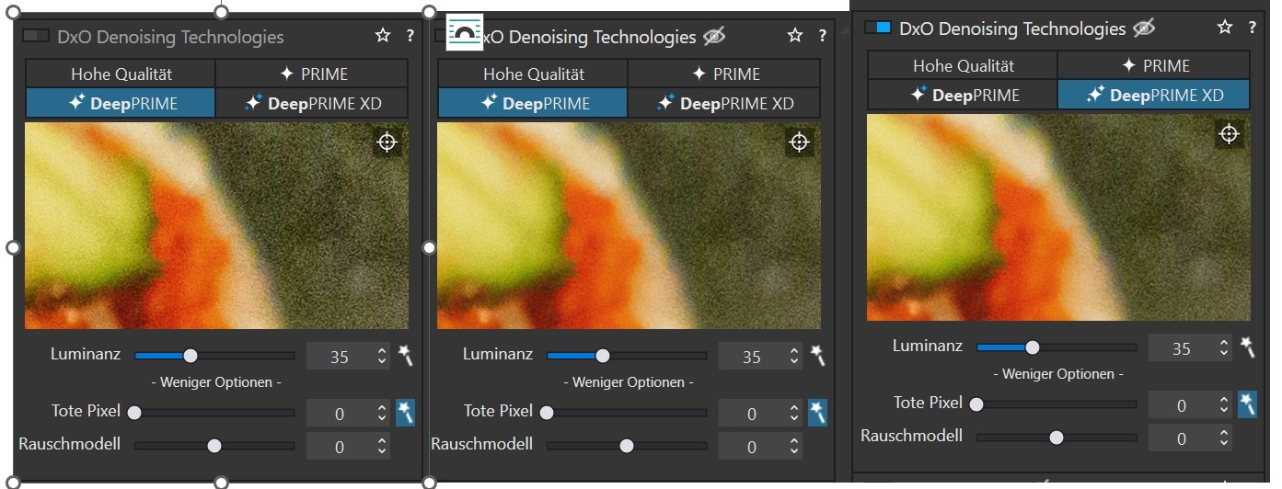The image size is (1282, 489).
Task: Disable the blue power switch in rightmost panel
Action: (x=878, y=28)
